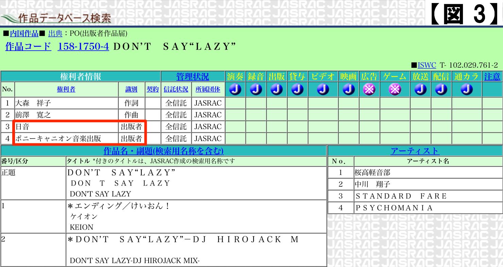This screenshot has width=503, height=267.
Task: Click the J icon under 放送 column
Action: tap(420, 89)
